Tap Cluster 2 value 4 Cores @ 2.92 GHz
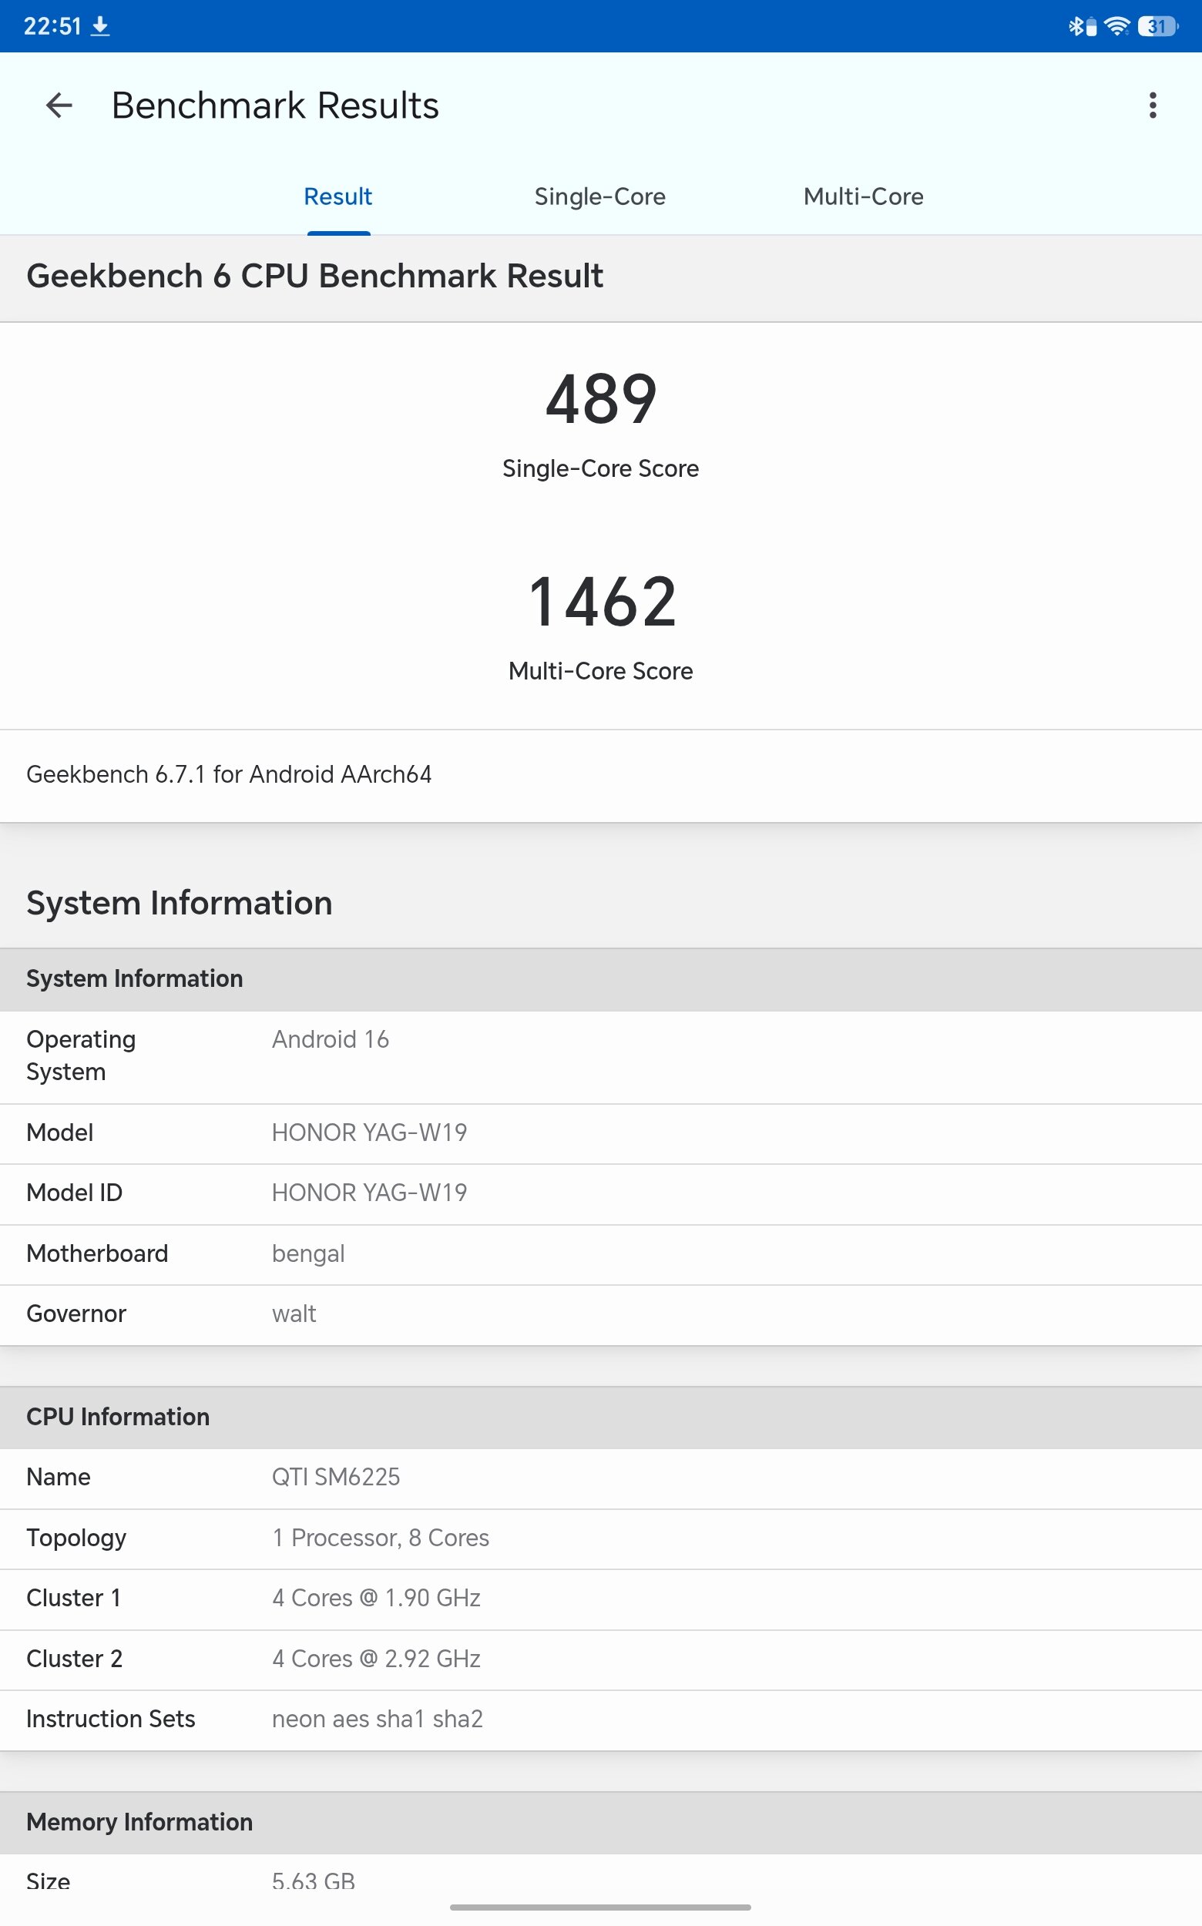 tap(376, 1659)
